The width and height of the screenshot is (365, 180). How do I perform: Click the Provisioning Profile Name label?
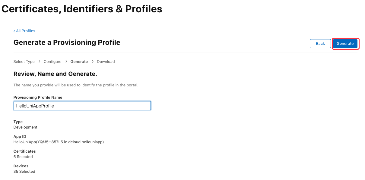[x=38, y=97]
